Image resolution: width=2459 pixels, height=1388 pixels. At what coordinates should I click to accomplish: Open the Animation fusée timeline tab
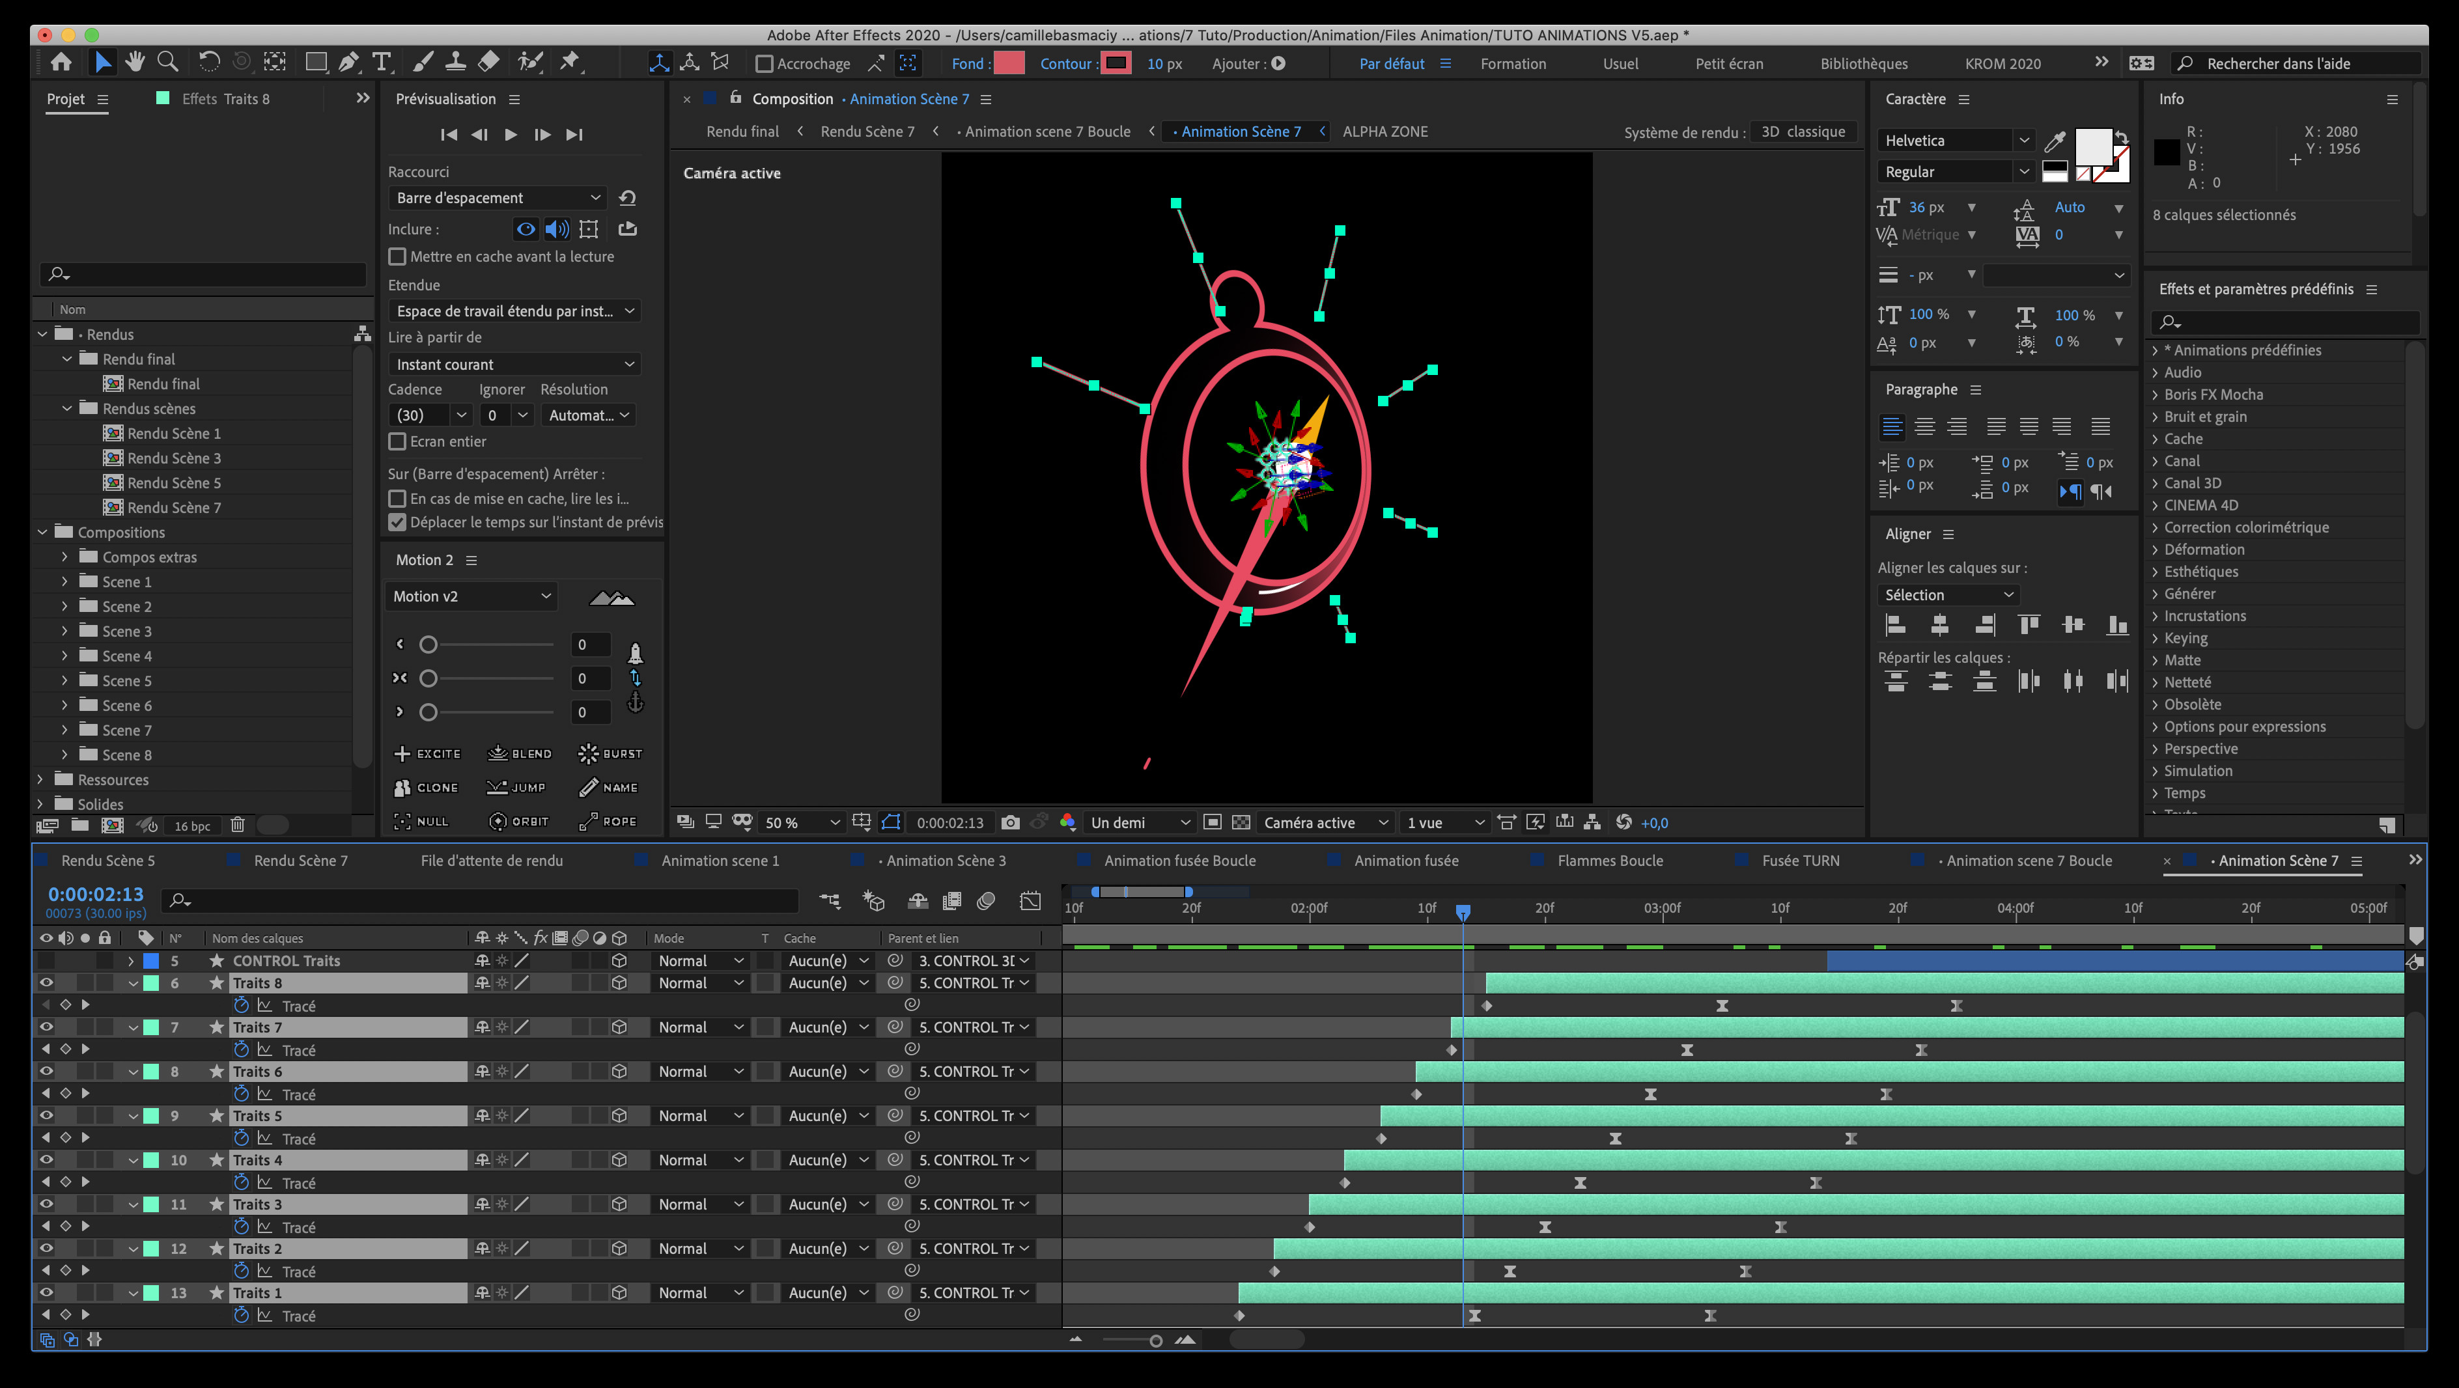click(1406, 860)
